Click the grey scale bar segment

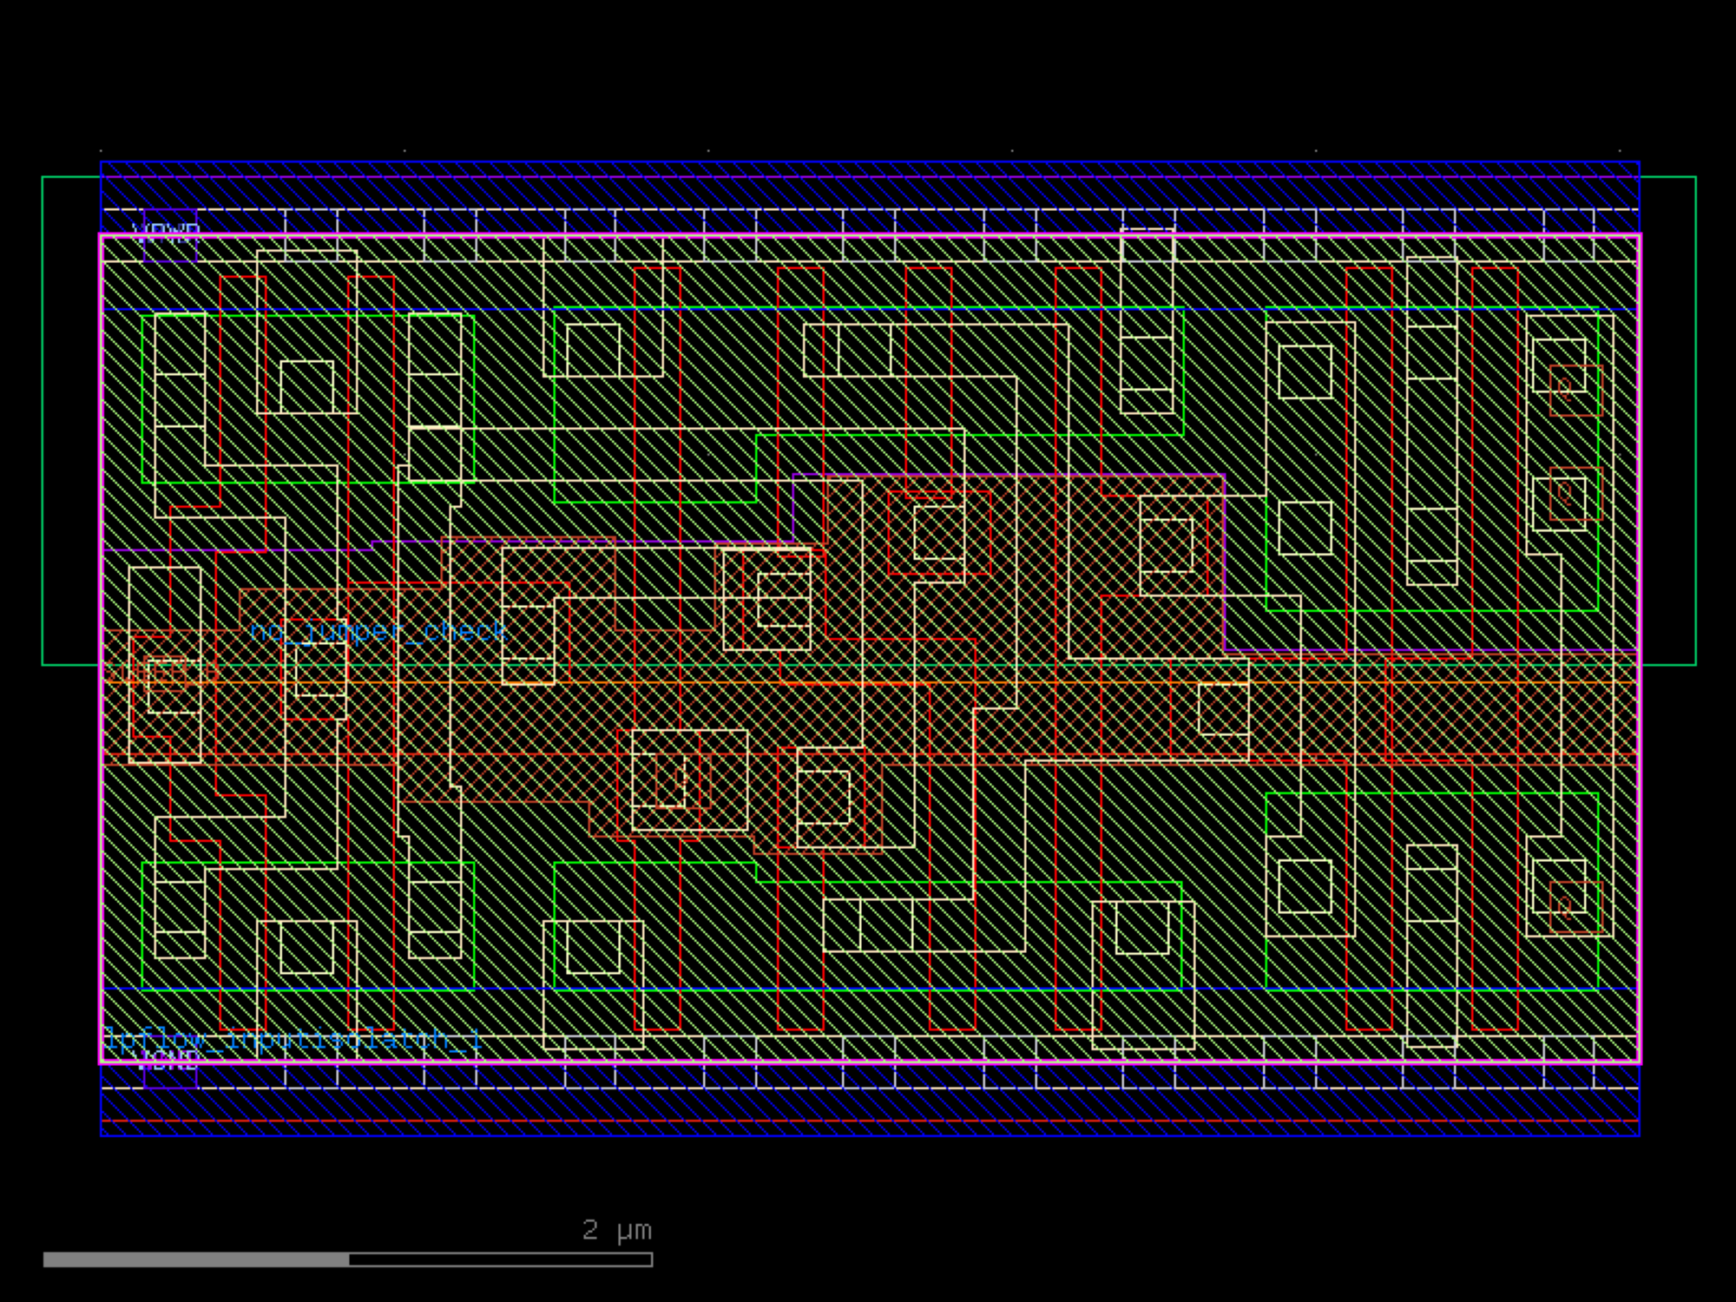(196, 1259)
